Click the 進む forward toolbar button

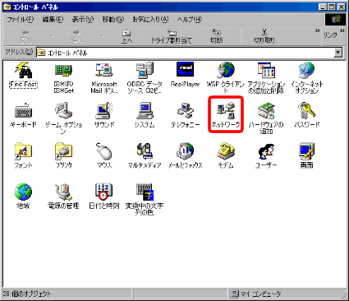(x=76, y=36)
